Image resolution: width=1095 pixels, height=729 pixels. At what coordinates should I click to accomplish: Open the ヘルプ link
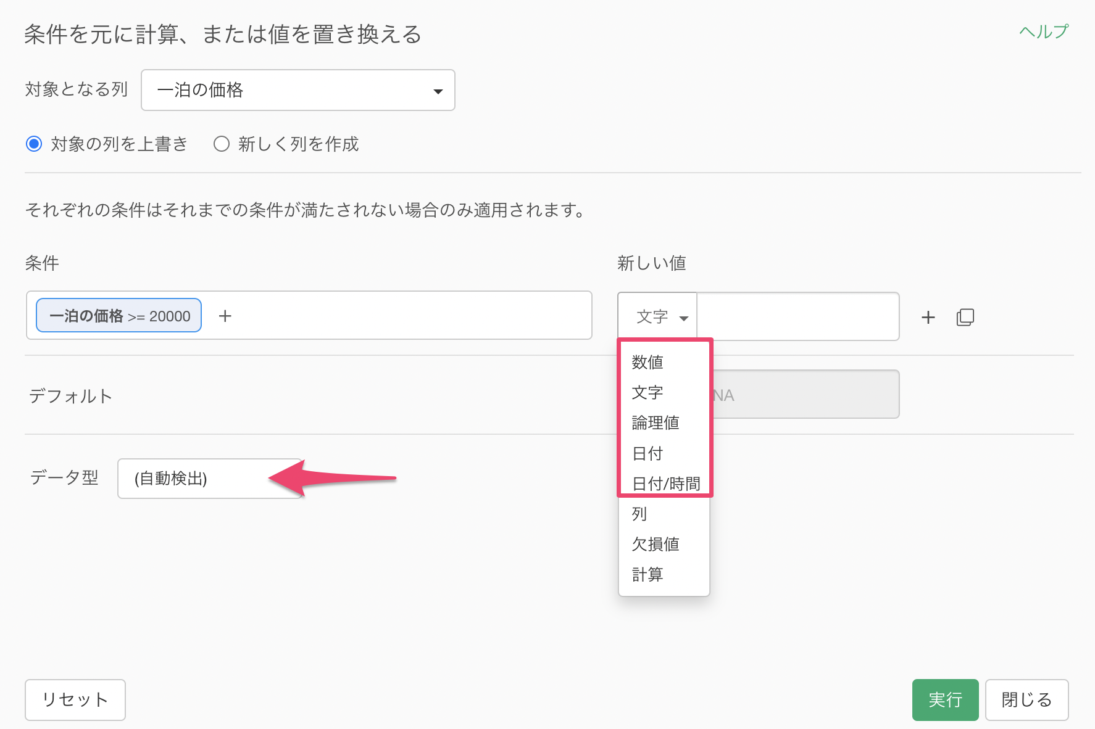click(1043, 31)
